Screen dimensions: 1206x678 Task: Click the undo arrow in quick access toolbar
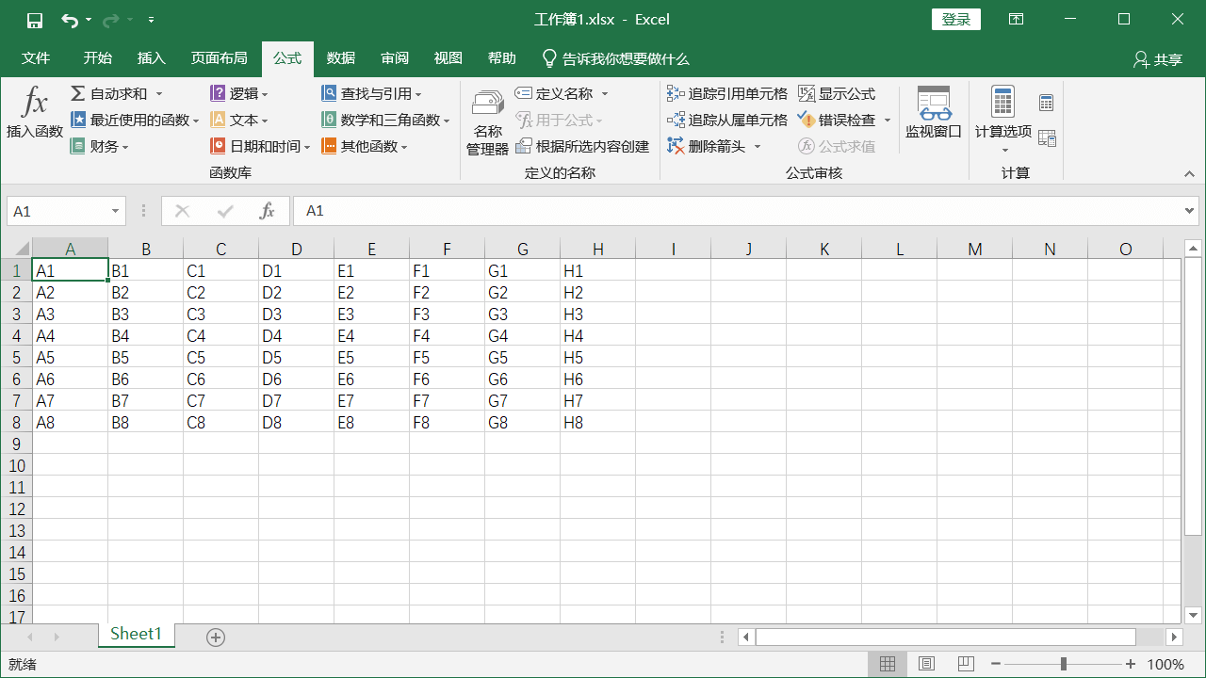tap(70, 20)
